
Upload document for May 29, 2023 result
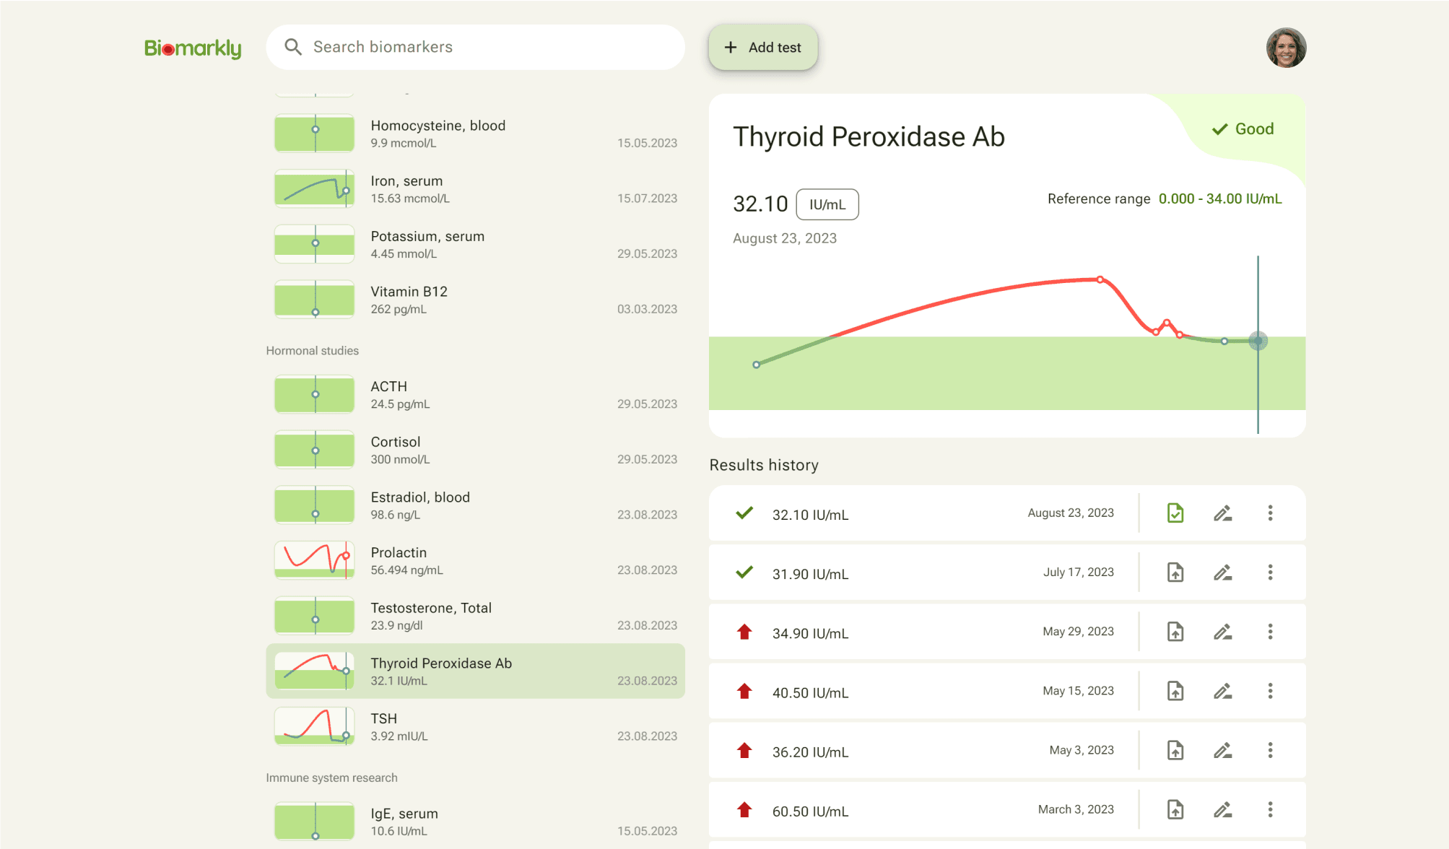tap(1175, 632)
